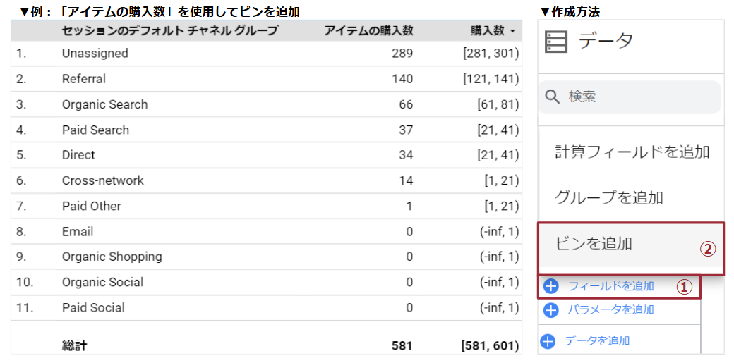Image resolution: width=734 pixels, height=363 pixels.
Task: Click the plus icon beside パラメータを追加
Action: pos(551,310)
